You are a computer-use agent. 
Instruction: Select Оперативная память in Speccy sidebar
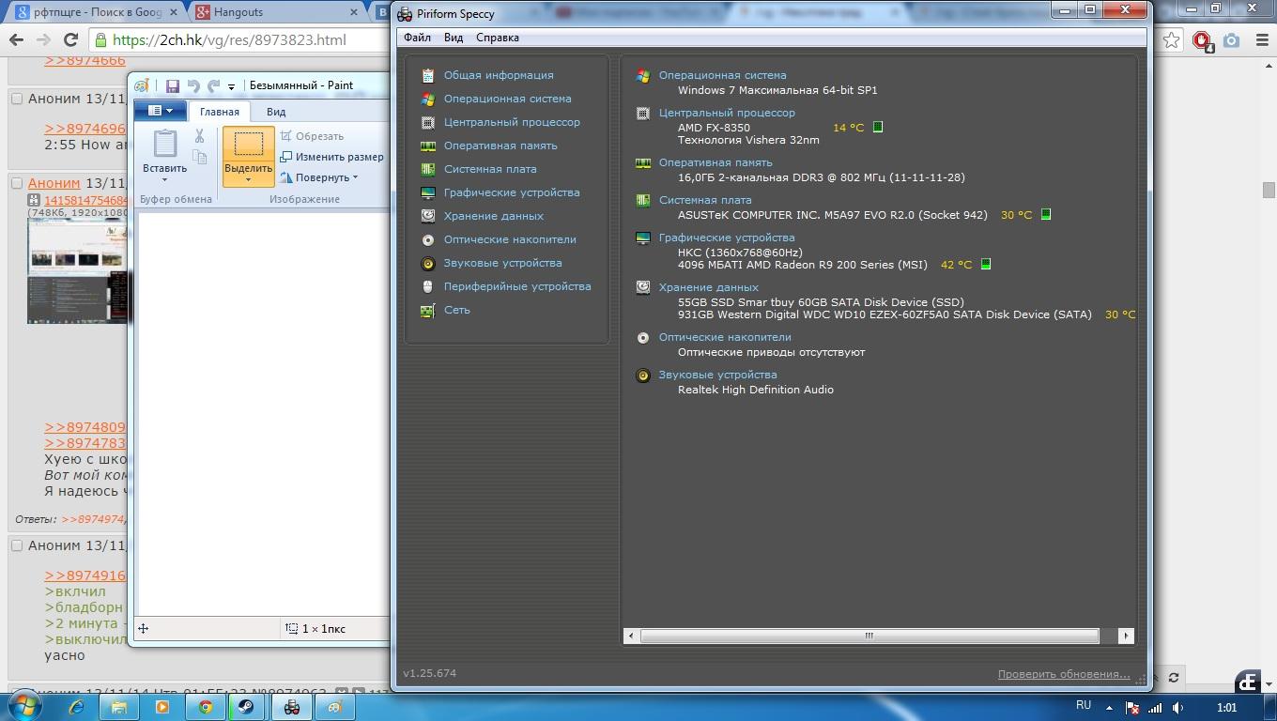click(500, 146)
